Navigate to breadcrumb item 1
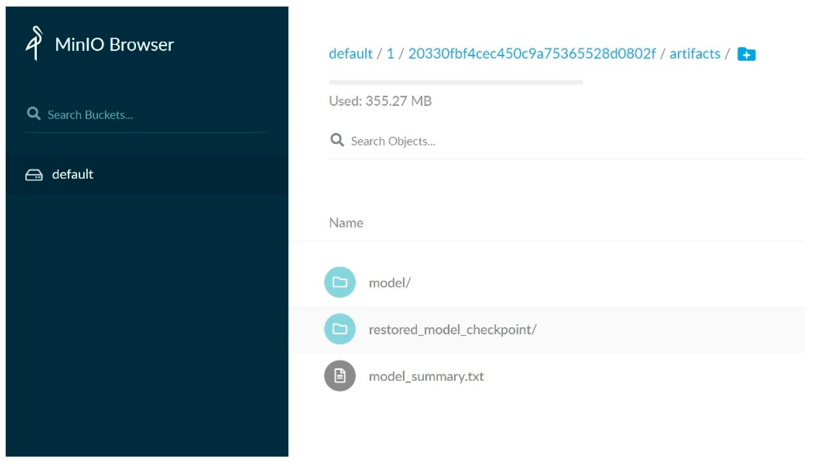The height and width of the screenshot is (466, 815). pyautogui.click(x=390, y=54)
